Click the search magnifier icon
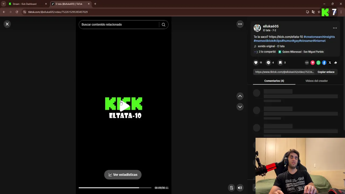Screen dimensions: 345x194 click(x=163, y=25)
